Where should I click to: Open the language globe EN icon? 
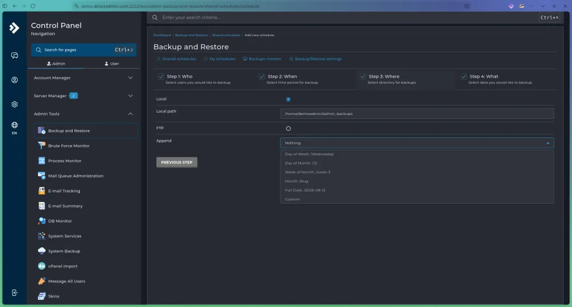point(14,128)
